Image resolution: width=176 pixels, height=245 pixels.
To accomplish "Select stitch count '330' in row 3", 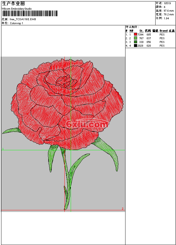I will click(141, 42).
